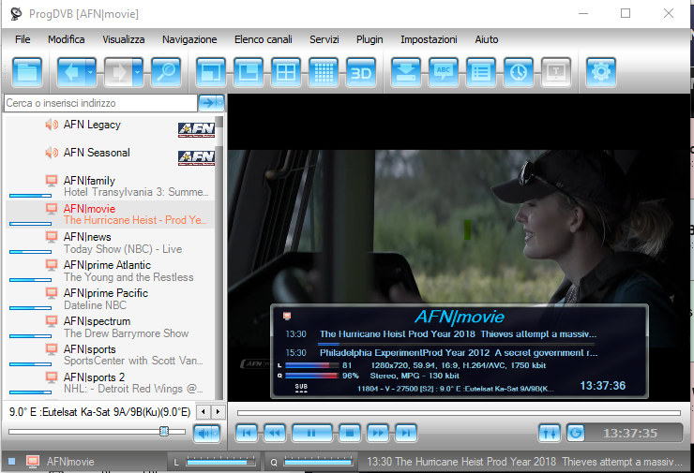Image resolution: width=694 pixels, height=473 pixels.
Task: Click the 13:37:35 time display
Action: [630, 434]
